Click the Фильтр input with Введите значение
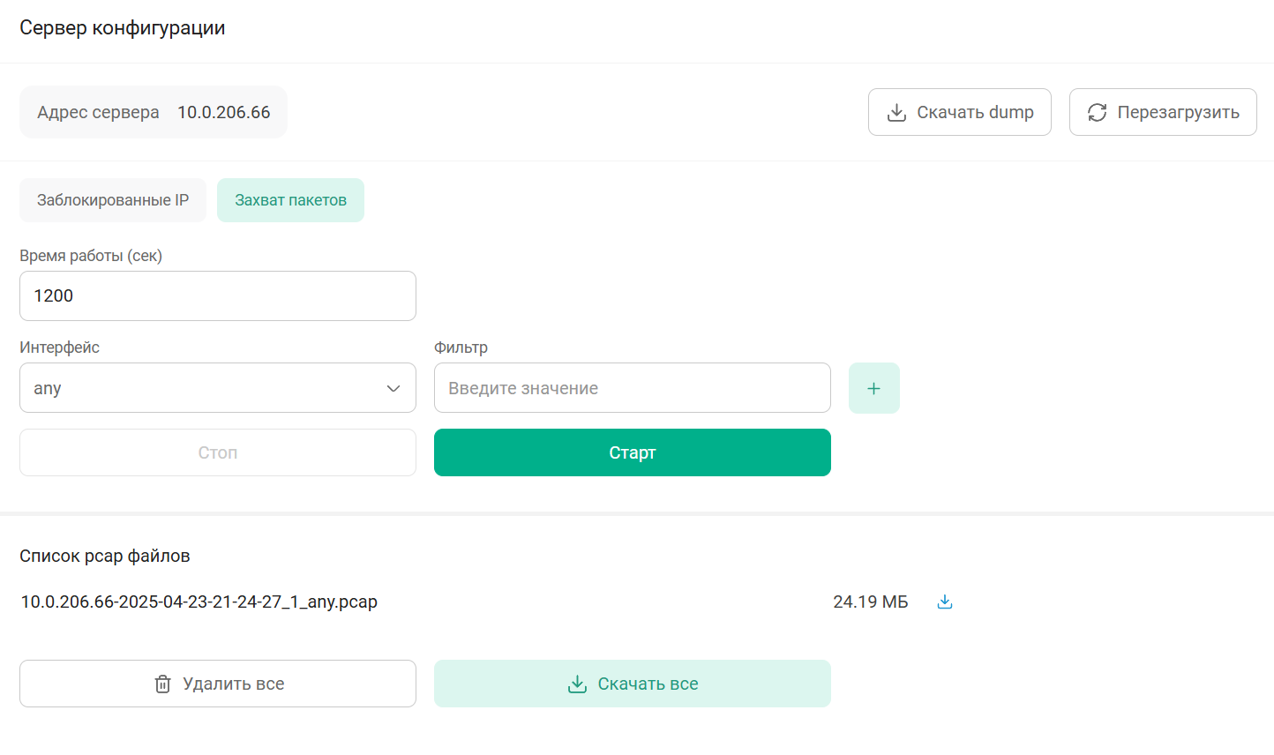 coord(632,388)
